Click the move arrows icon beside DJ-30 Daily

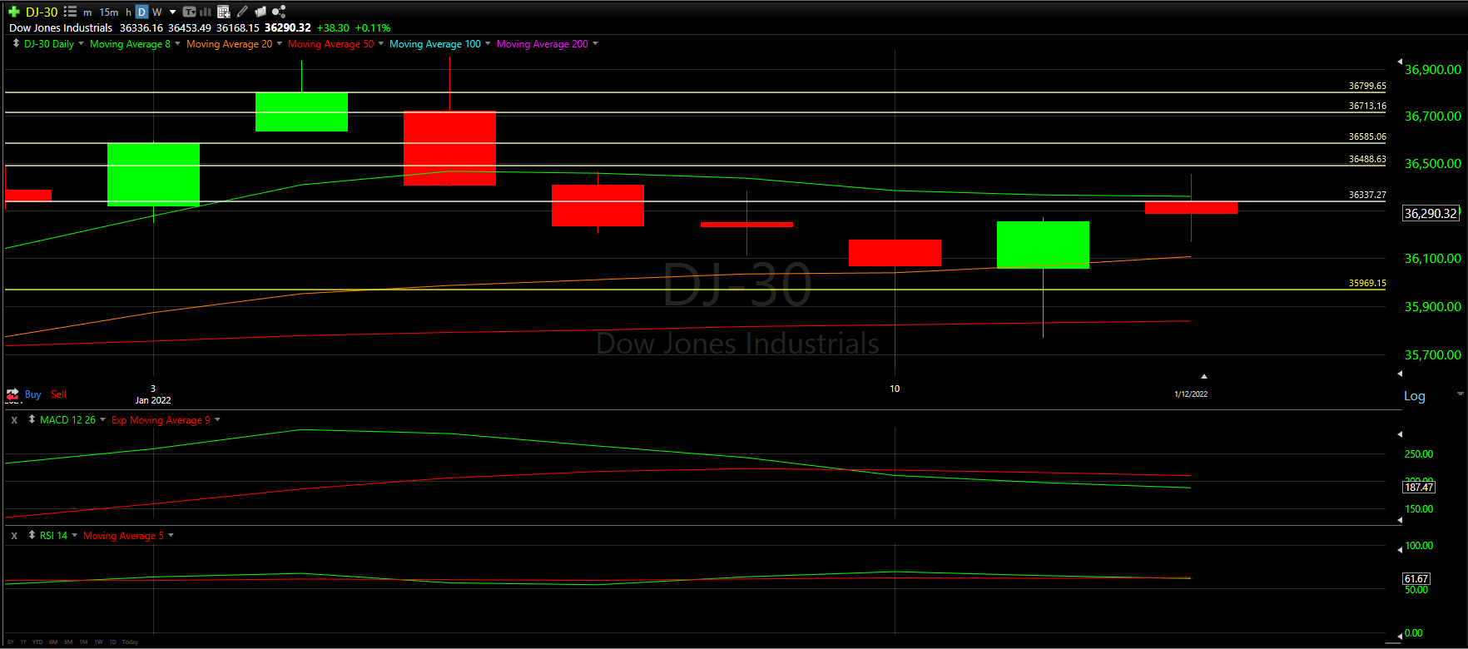click(16, 43)
